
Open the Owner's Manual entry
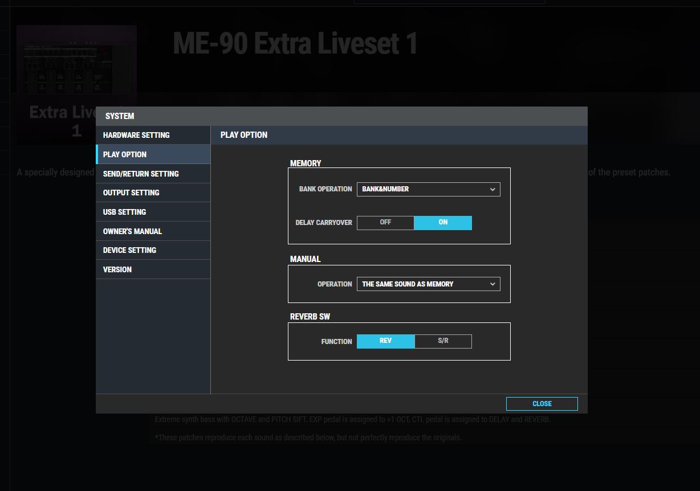(153, 231)
